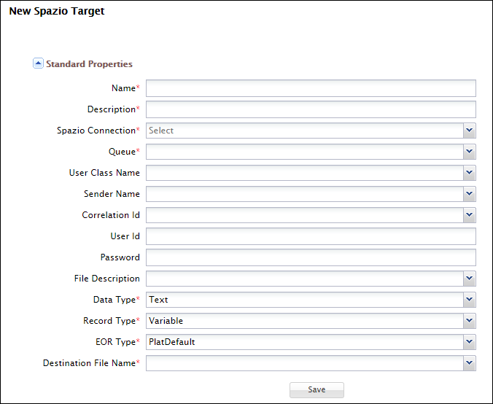
Task: Open the EOR Type dropdown arrow
Action: [x=469, y=342]
